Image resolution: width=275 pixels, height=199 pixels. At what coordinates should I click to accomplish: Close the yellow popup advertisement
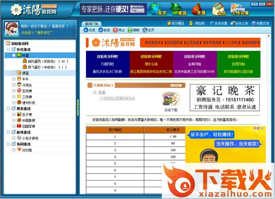(262, 128)
